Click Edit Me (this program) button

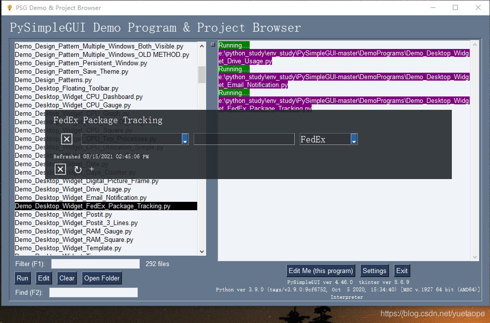point(321,271)
